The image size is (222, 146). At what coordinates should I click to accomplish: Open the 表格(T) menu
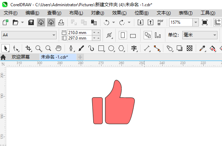point(185,13)
